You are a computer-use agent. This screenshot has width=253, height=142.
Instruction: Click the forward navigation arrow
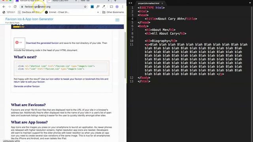9,7
